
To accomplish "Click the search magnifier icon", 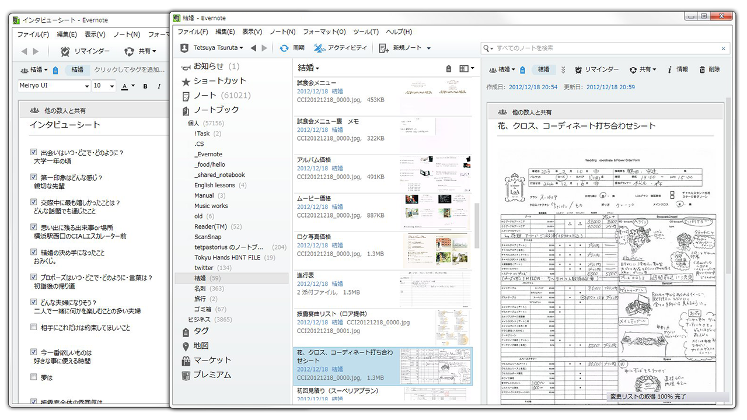I will point(487,48).
